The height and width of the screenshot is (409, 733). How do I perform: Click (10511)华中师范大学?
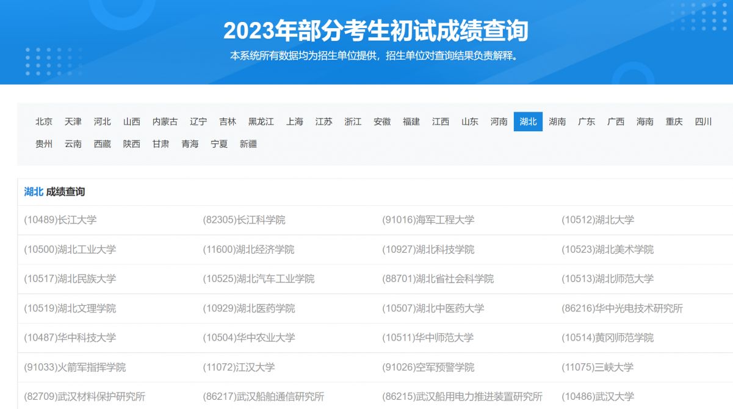point(428,338)
